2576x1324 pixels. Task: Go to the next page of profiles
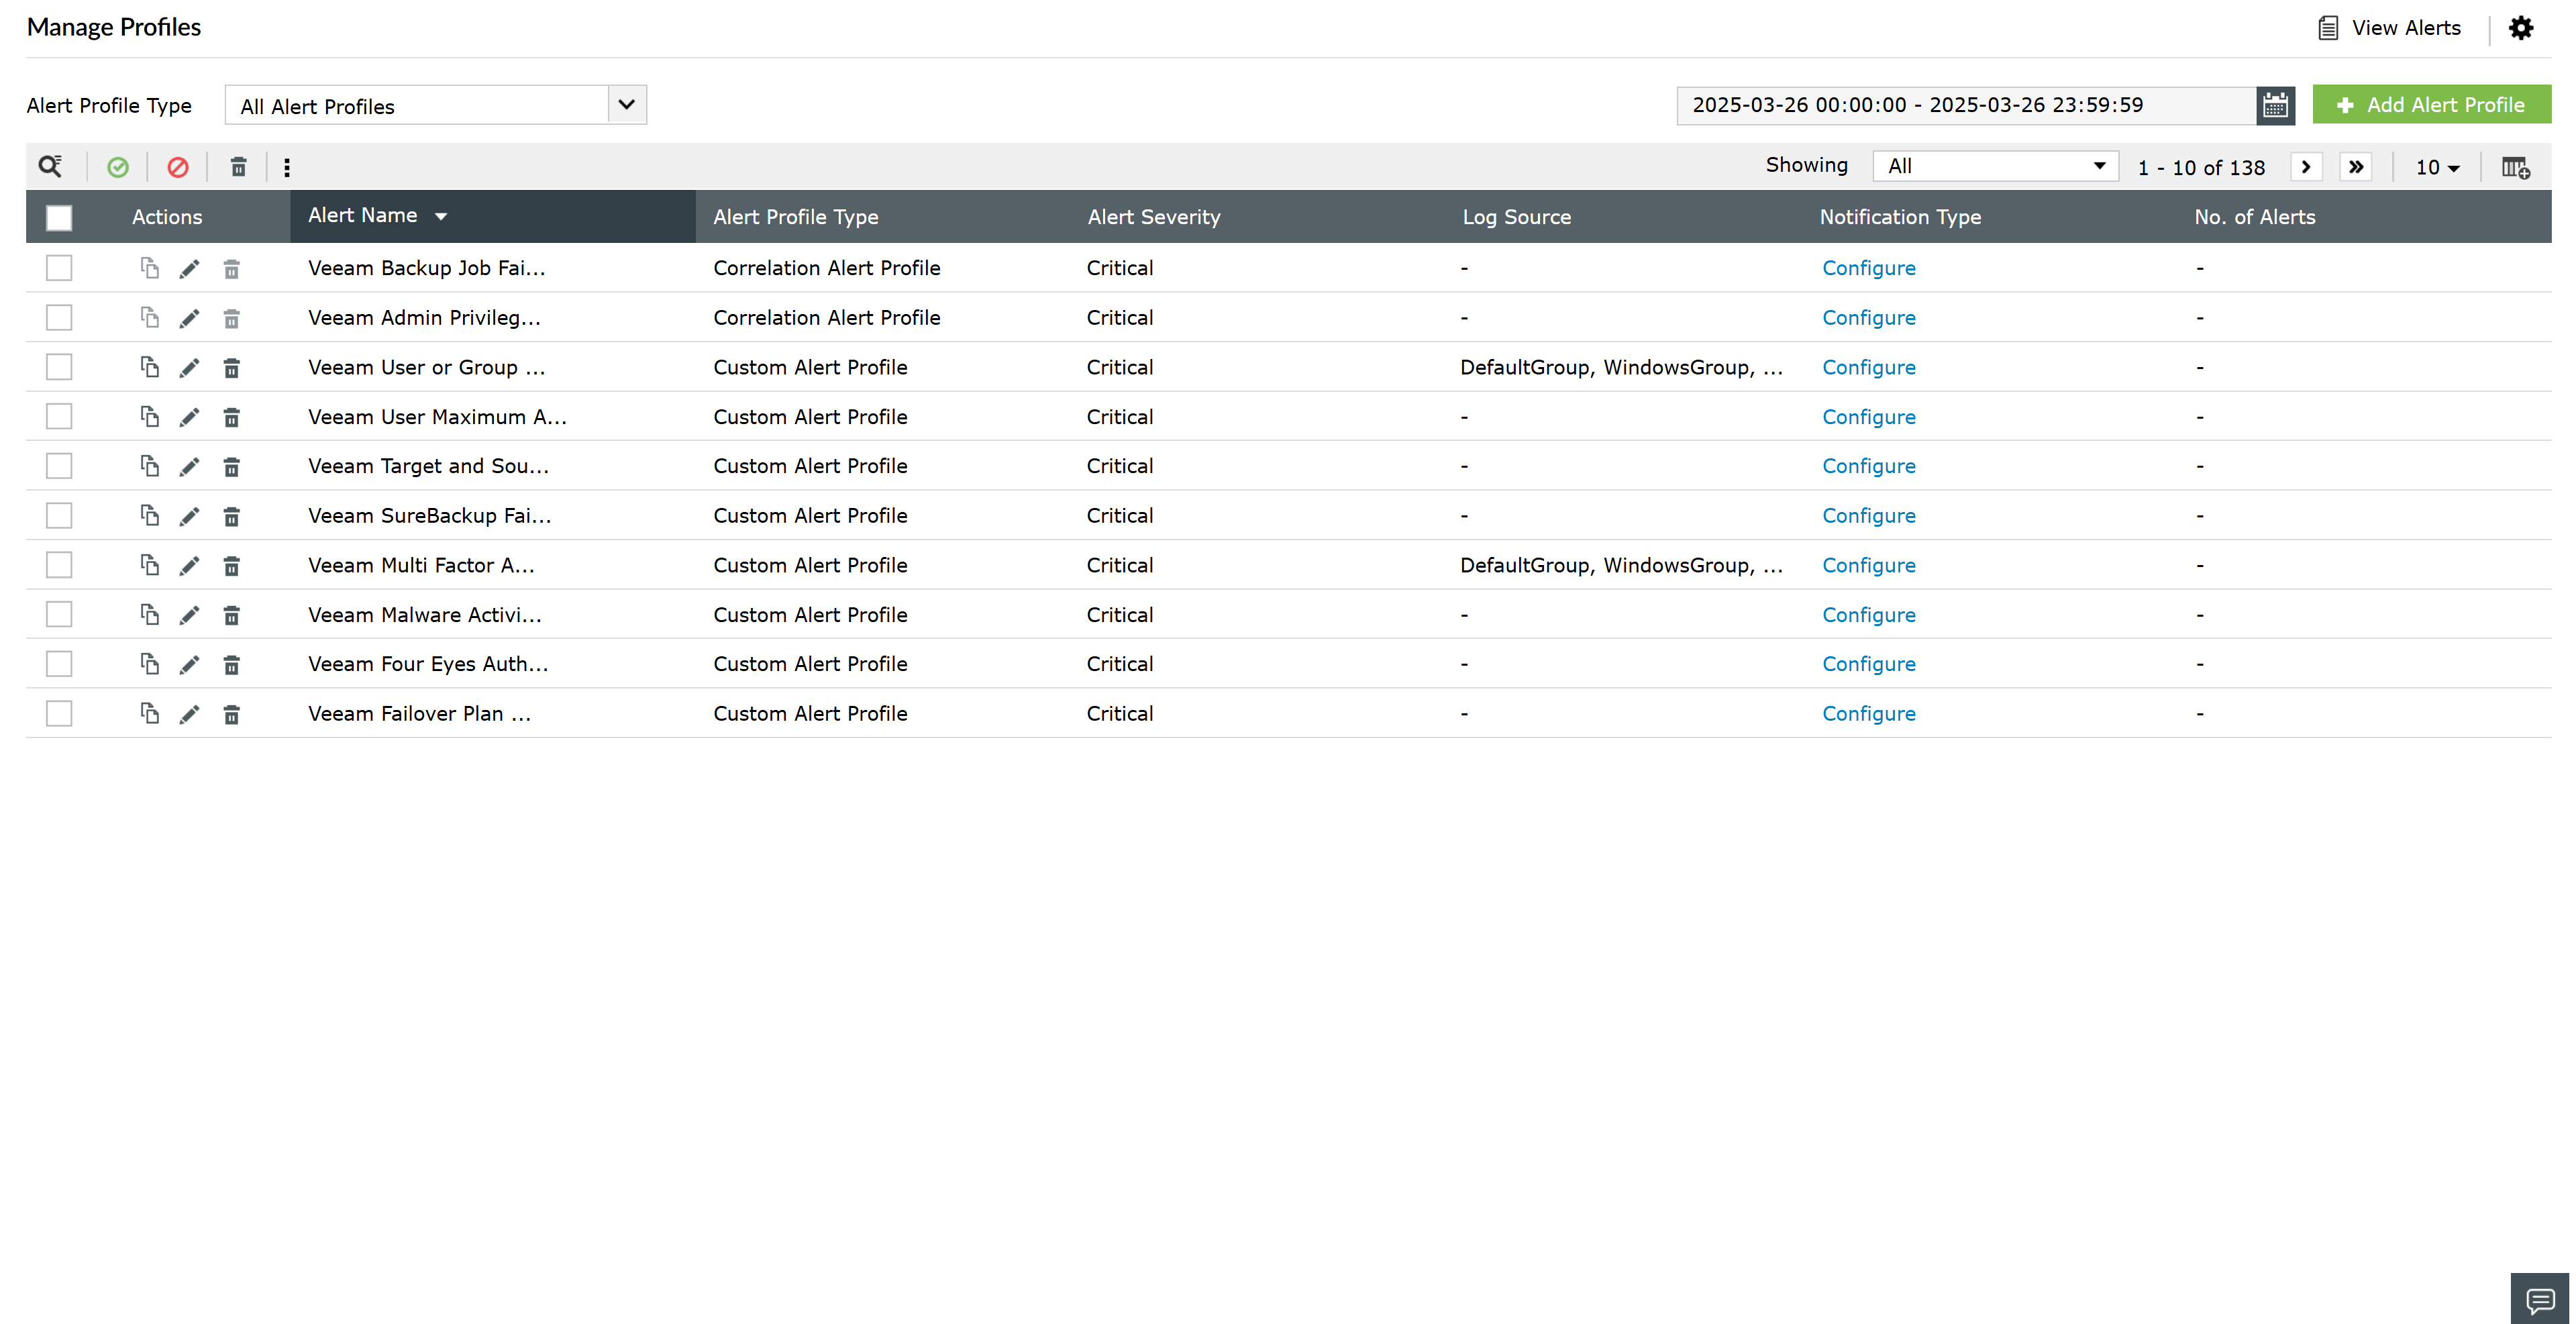point(2306,166)
